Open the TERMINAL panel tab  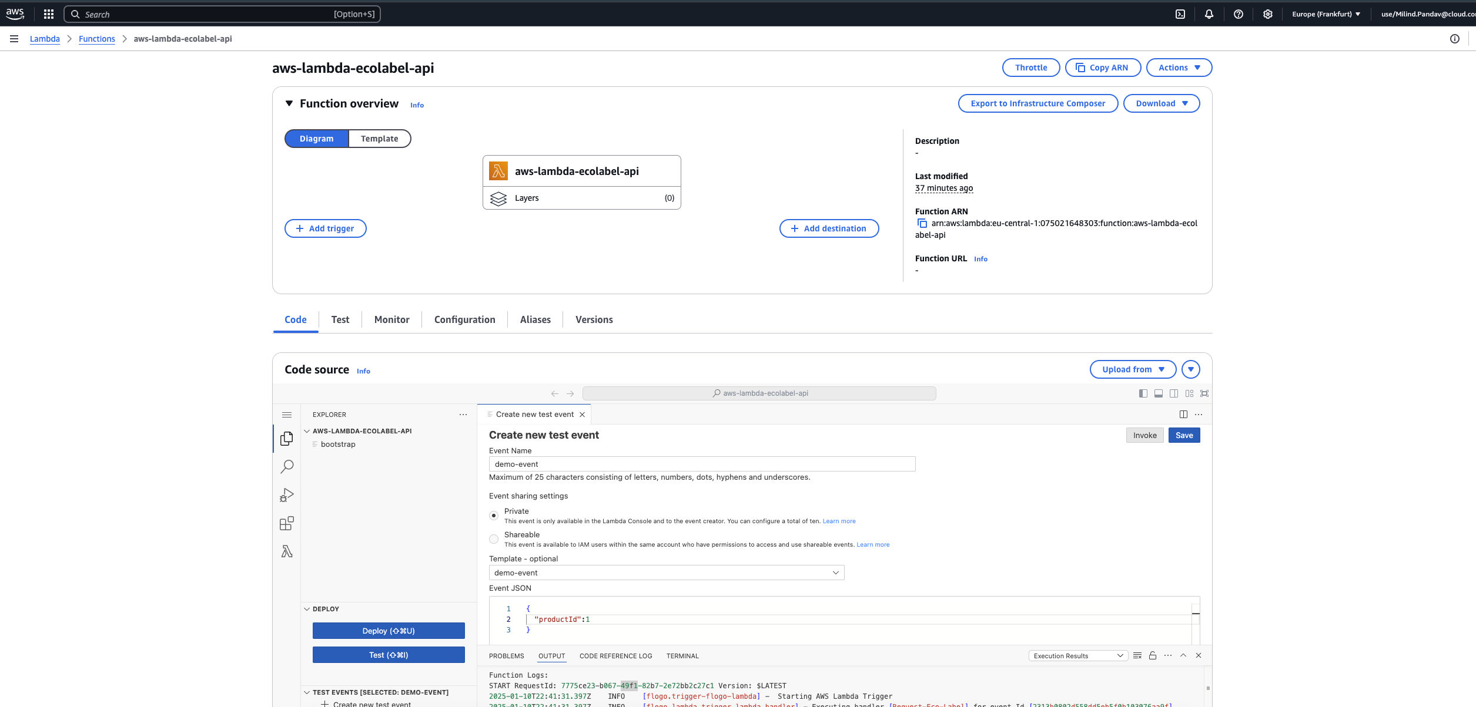coord(682,656)
